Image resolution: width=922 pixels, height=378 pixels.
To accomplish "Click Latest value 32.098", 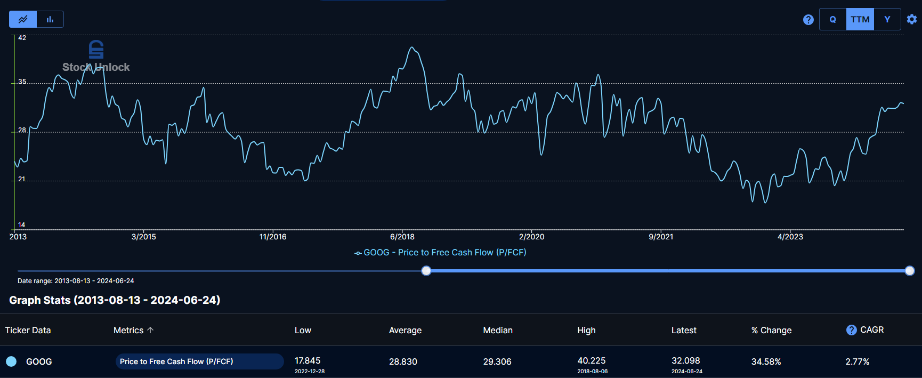I will pos(686,360).
